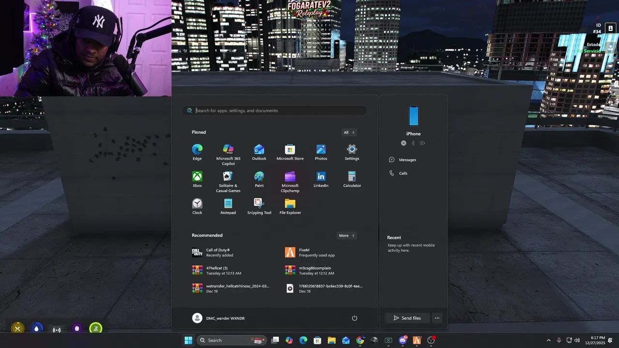The width and height of the screenshot is (619, 348).
Task: Open Microsoft Store in pinned apps
Action: [290, 152]
